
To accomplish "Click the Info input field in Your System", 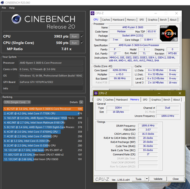I will click(51, 88).
